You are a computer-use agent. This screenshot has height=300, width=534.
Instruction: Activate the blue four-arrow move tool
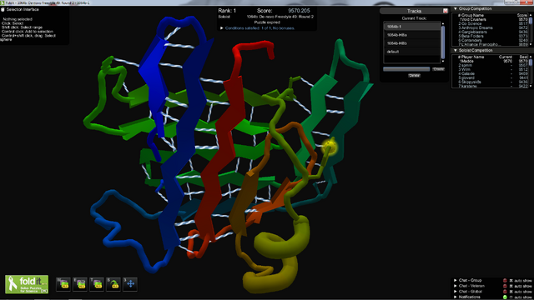pyautogui.click(x=130, y=284)
